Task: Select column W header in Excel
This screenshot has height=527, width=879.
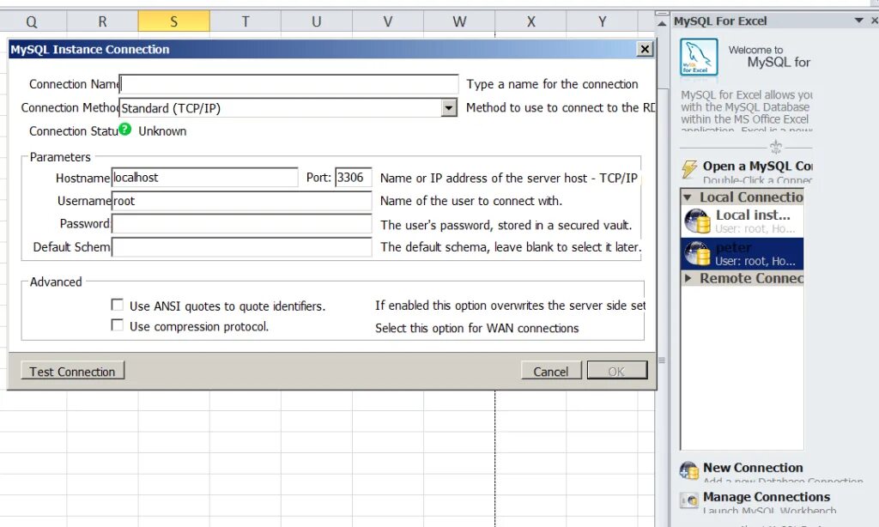Action: [459, 21]
